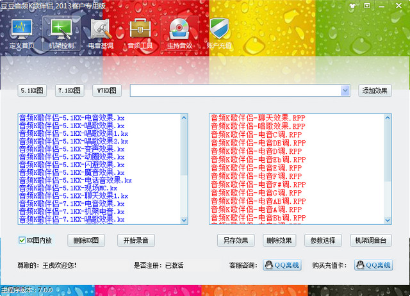Click the 机架调音台 mixer button
Image resolution: width=410 pixels, height=296 pixels.
370,240
